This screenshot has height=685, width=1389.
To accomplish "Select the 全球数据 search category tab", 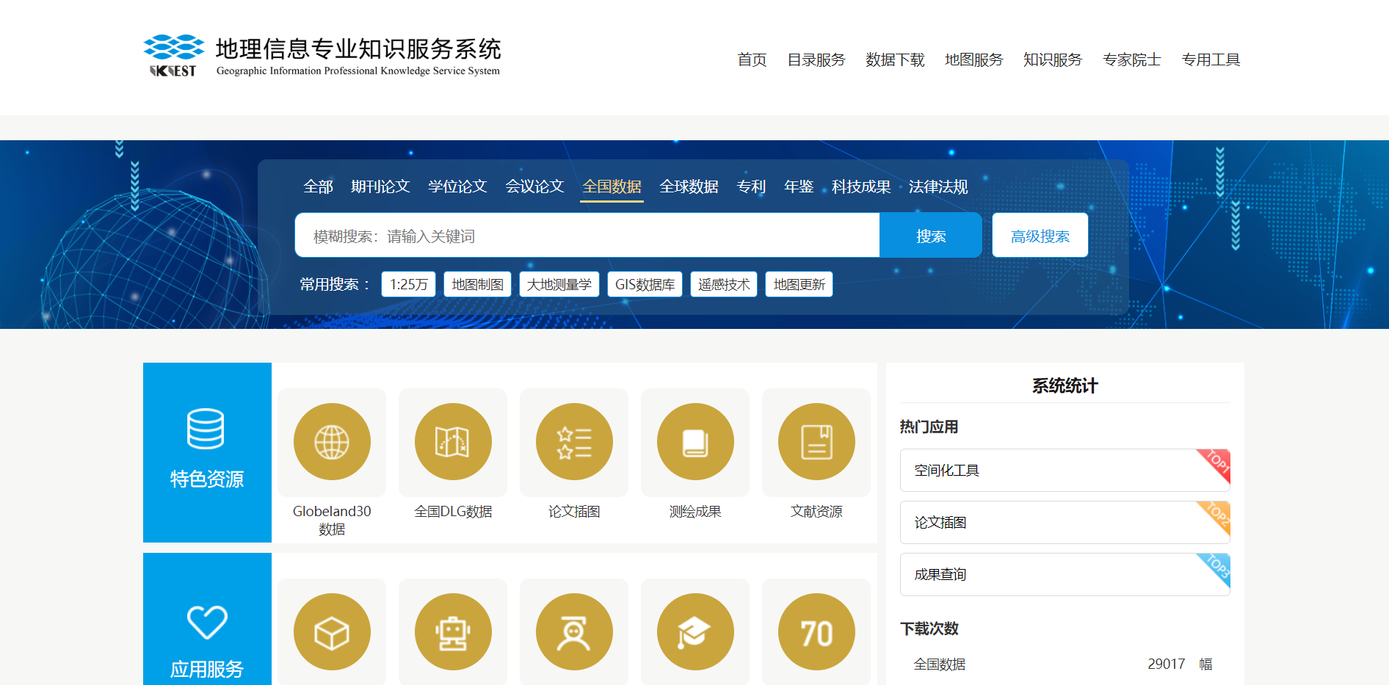I will point(689,186).
